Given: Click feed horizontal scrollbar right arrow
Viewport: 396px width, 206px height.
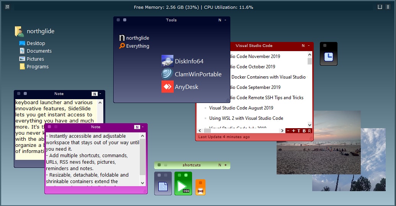Looking at the screenshot, I should tap(282, 131).
